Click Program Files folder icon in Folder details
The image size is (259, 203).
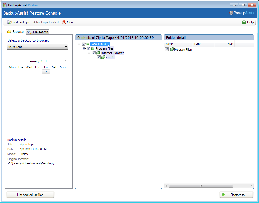(172, 49)
